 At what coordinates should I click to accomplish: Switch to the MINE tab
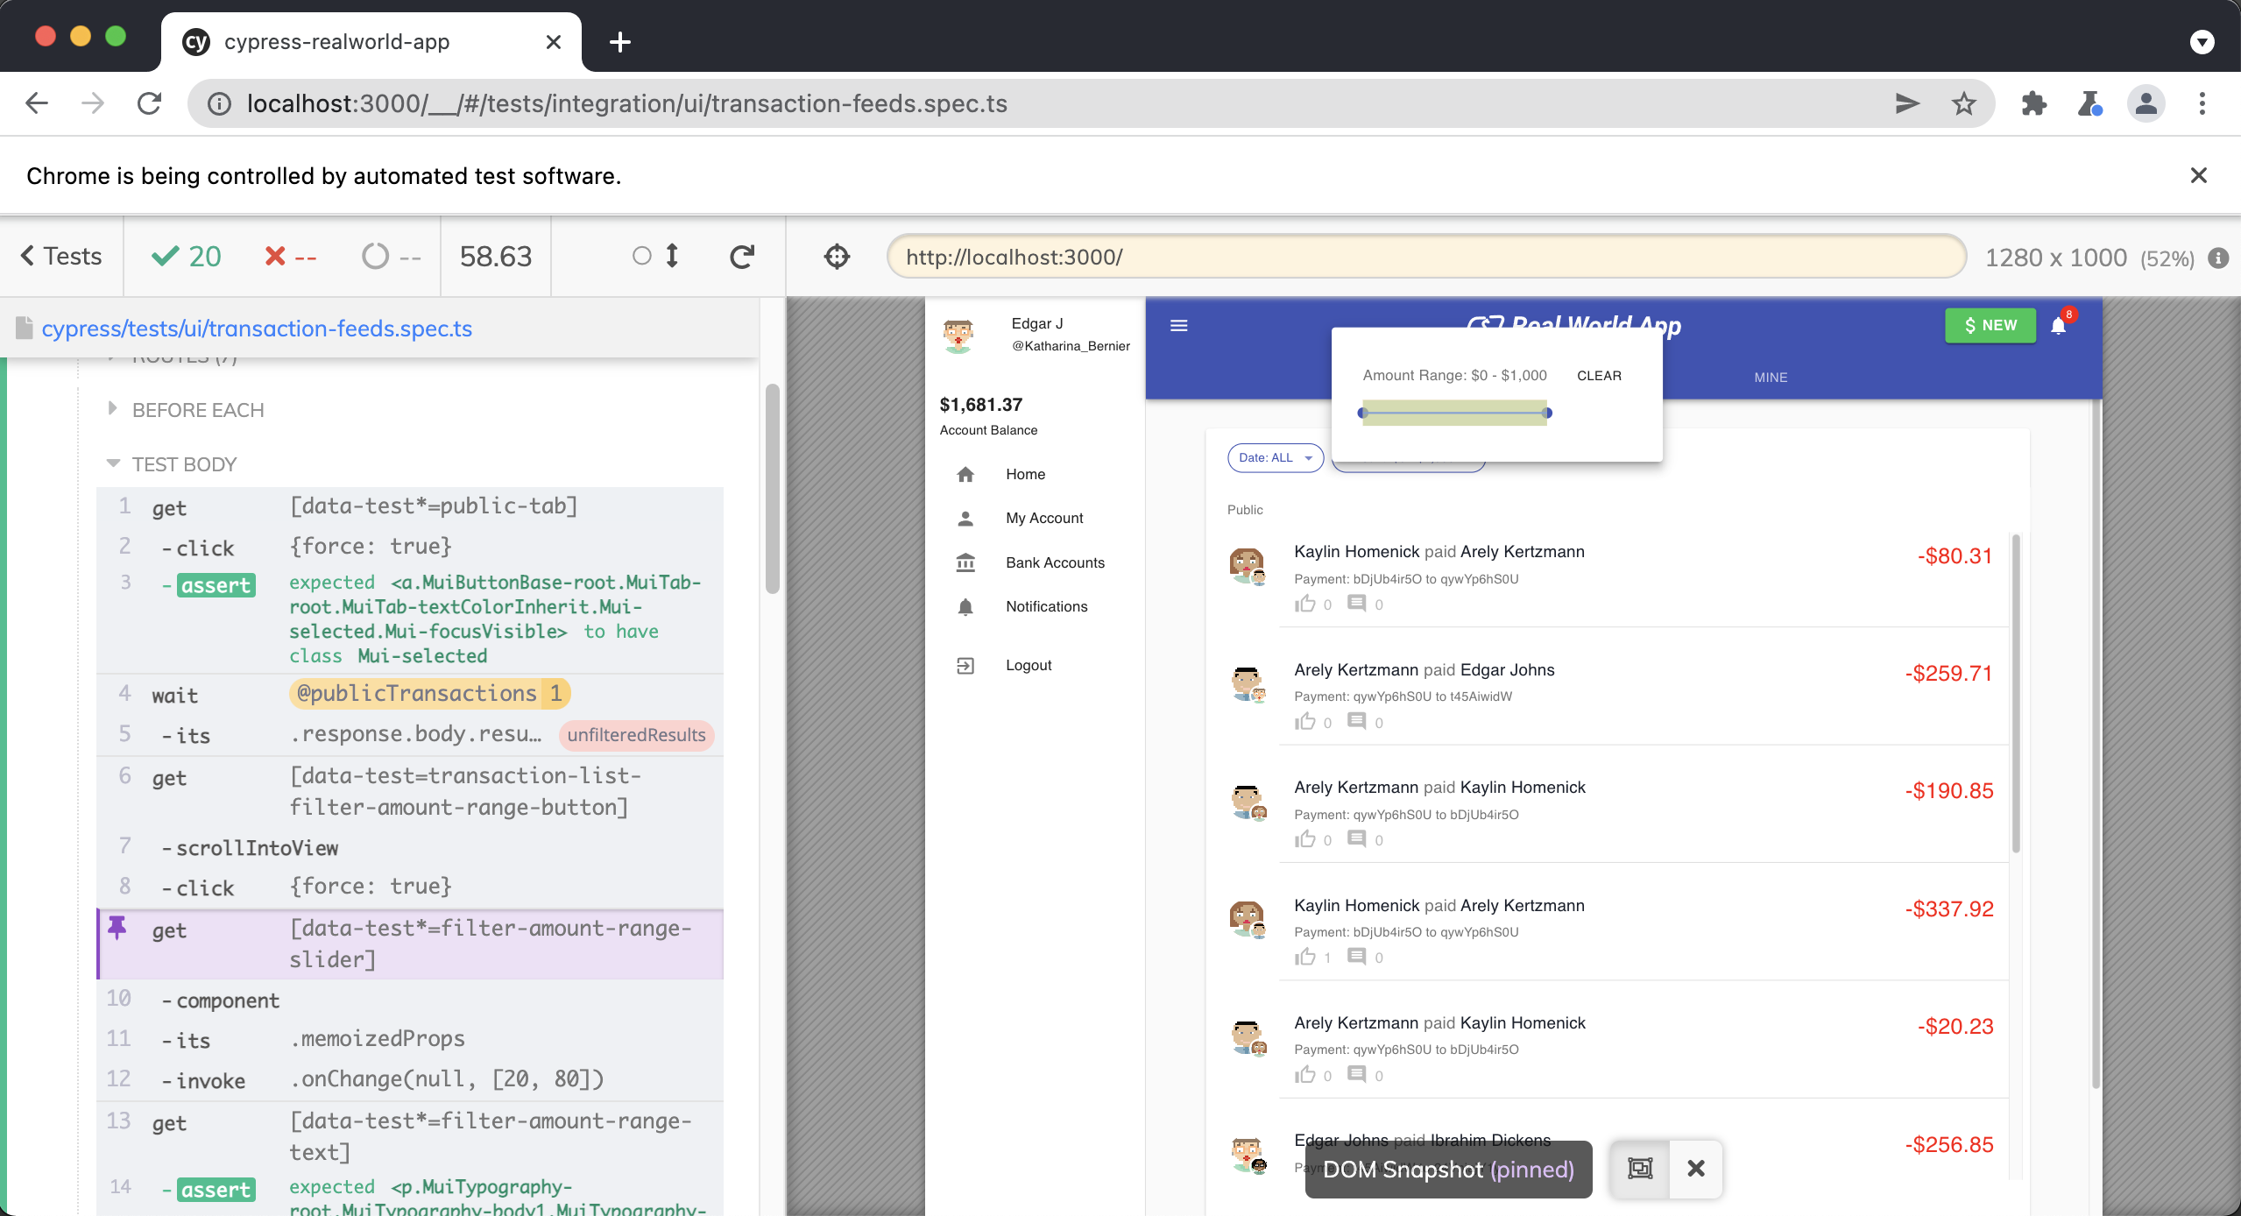(x=1771, y=378)
